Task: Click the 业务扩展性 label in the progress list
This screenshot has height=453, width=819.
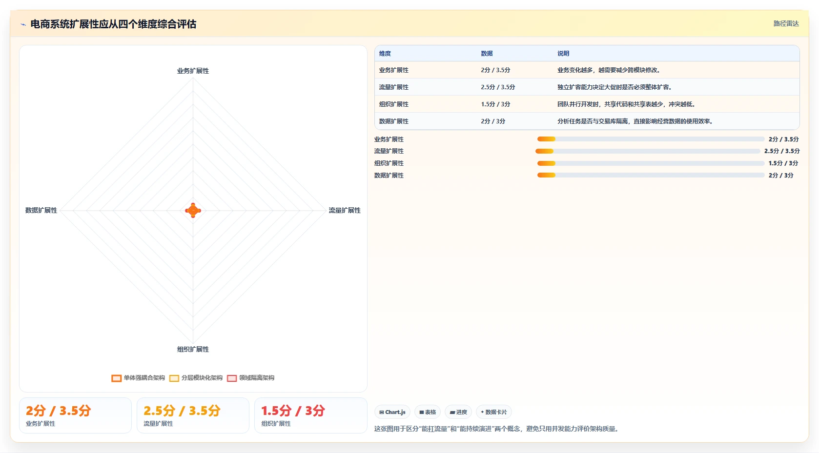Action: (x=389, y=139)
